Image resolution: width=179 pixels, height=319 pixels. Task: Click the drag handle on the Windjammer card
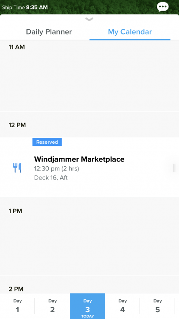[x=174, y=168]
